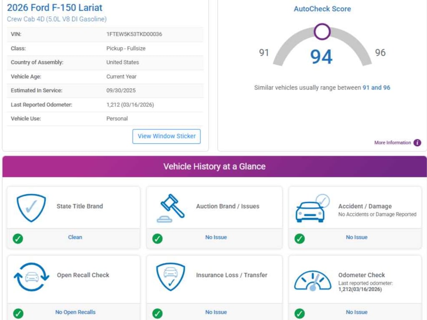Viewport: 427px width, 320px height.
Task: Select the Clean title status link
Action: point(75,237)
